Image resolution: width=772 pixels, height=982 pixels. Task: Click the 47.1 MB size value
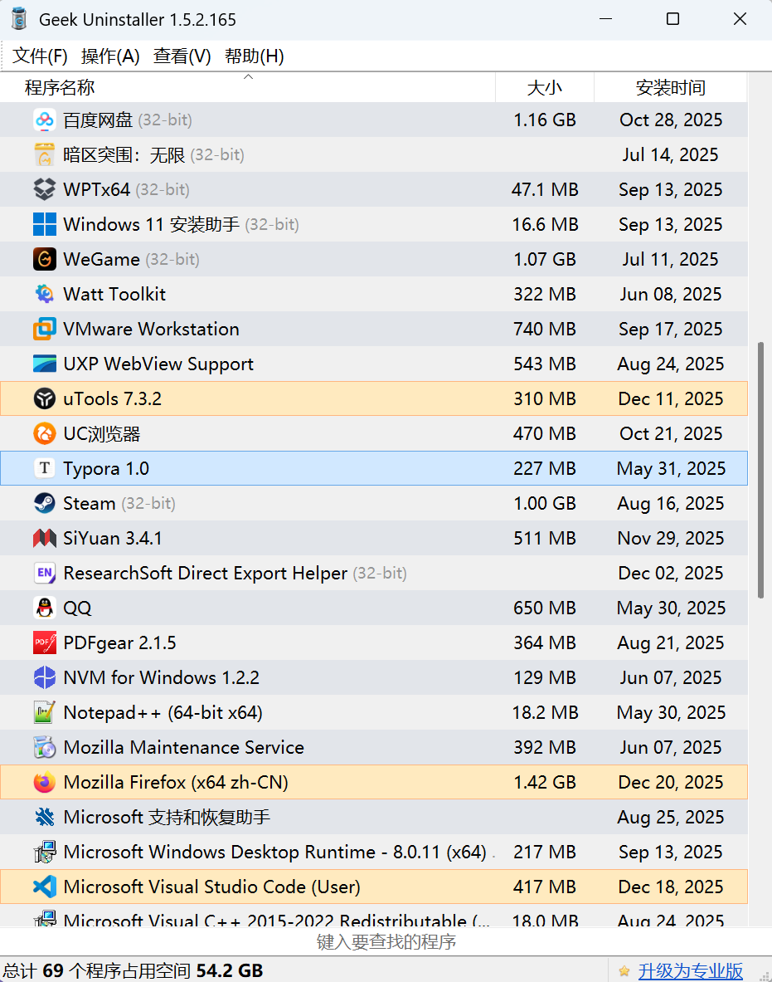tap(545, 189)
